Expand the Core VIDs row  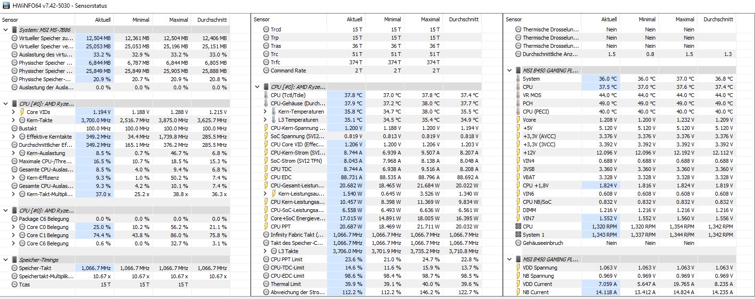14,112
